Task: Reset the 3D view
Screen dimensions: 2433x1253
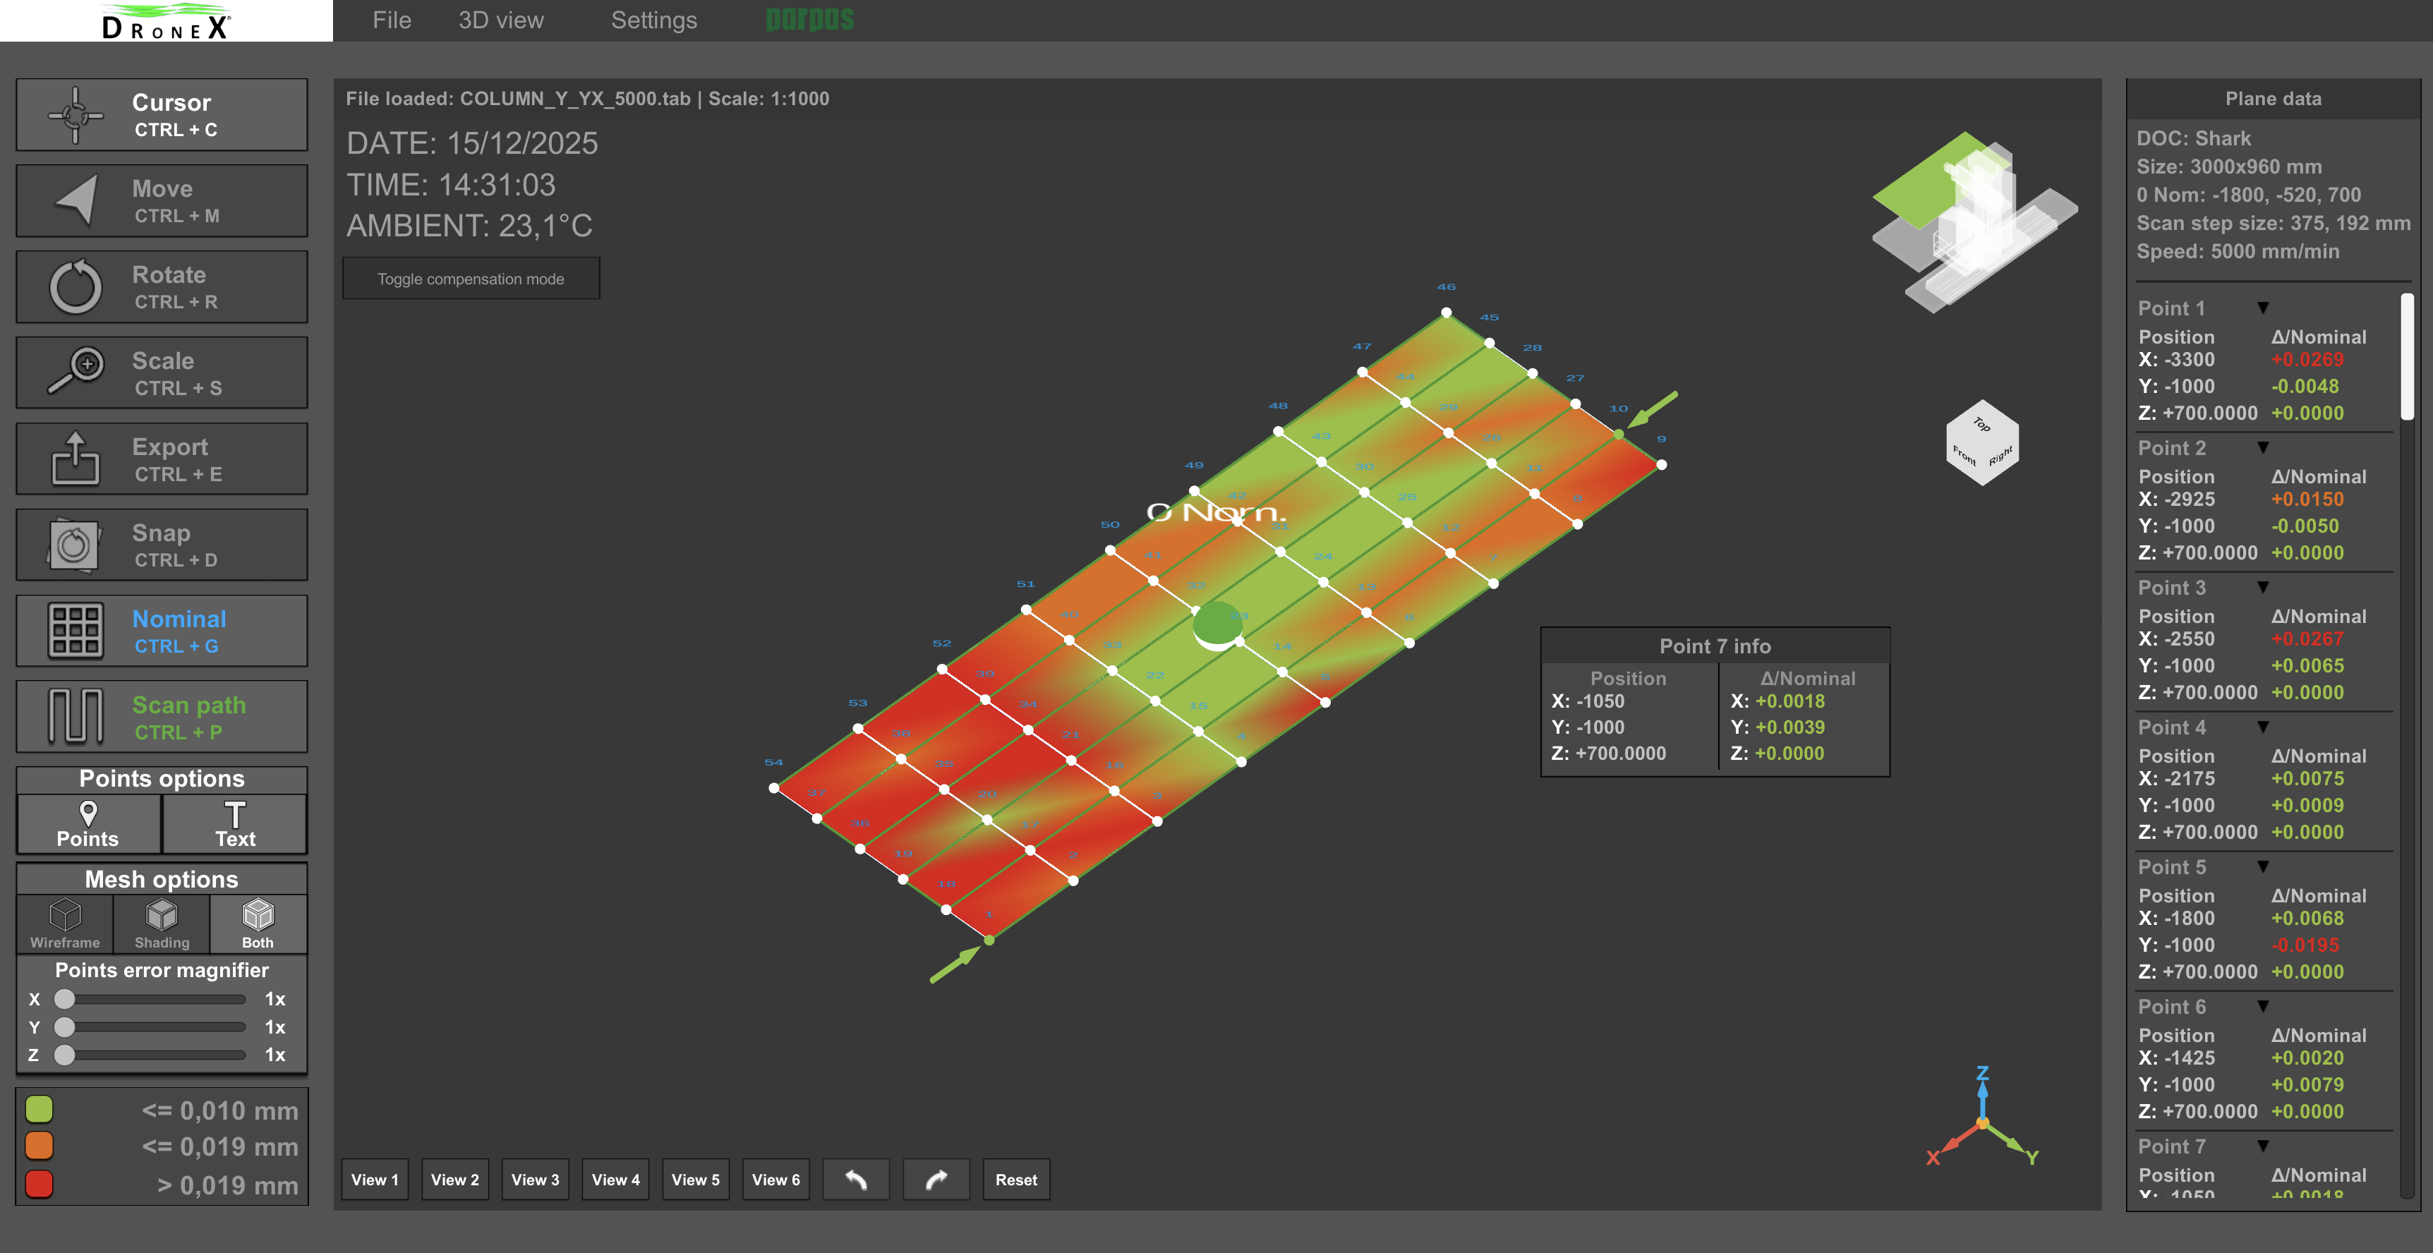Action: pyautogui.click(x=1016, y=1180)
